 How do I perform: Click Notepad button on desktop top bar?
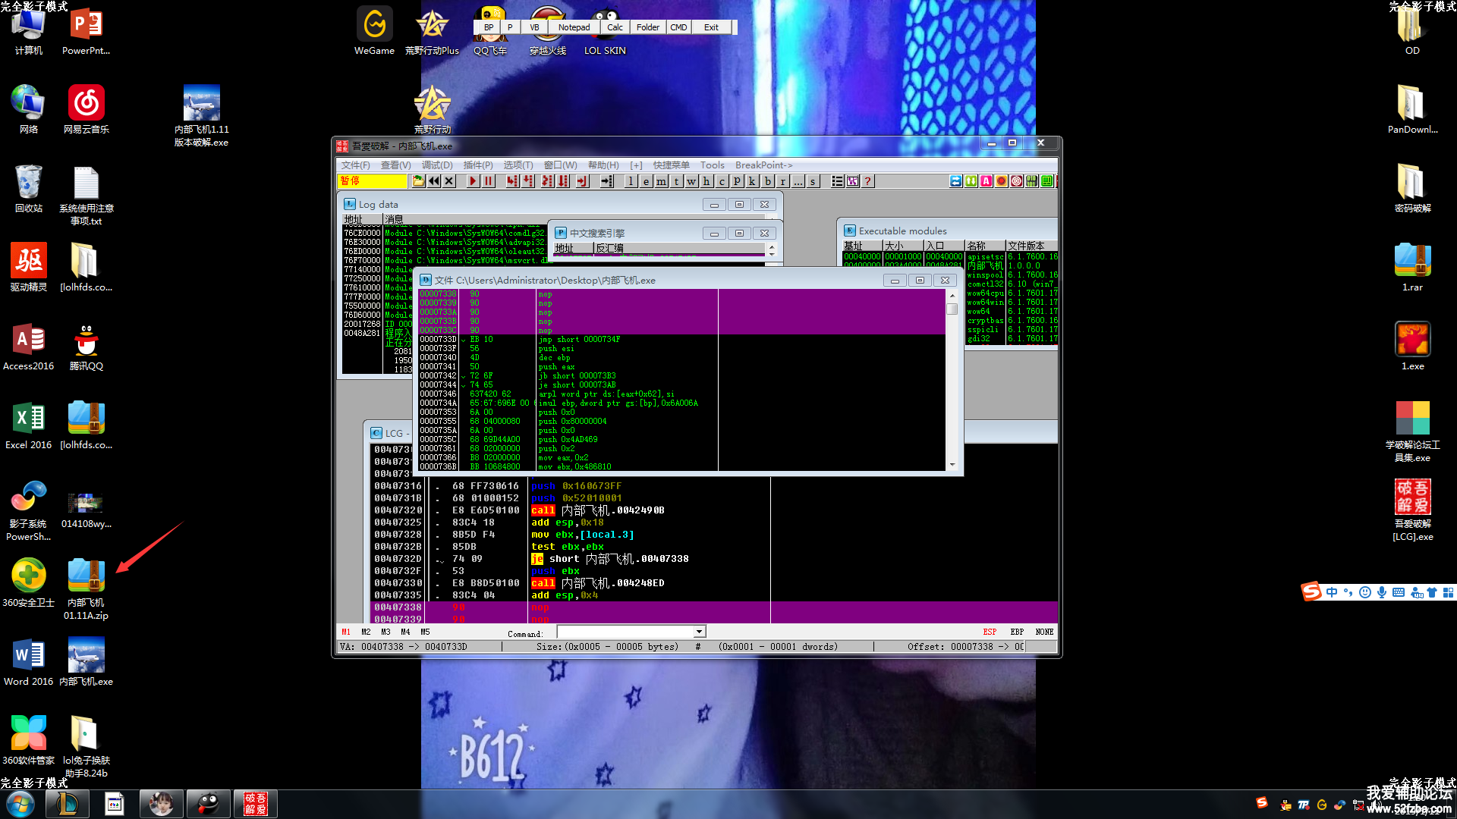click(x=574, y=27)
